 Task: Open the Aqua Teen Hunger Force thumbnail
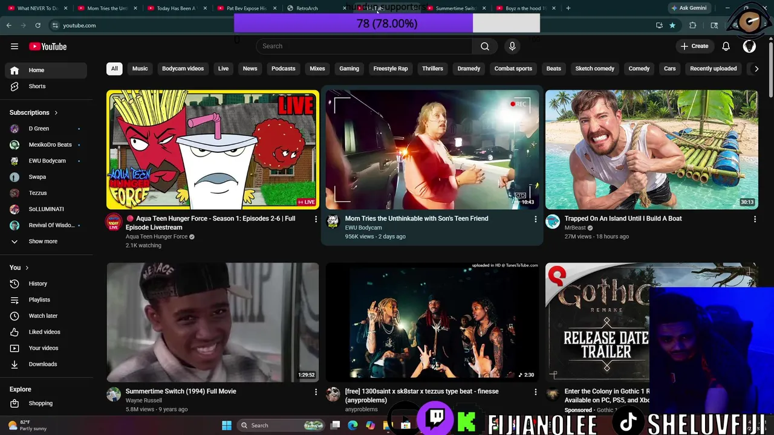[213, 150]
